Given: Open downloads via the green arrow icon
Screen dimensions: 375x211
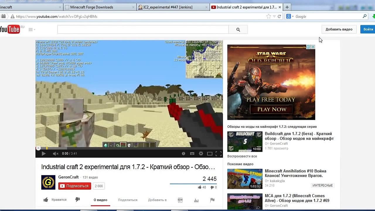Looking at the screenshot, I should (x=374, y=17).
